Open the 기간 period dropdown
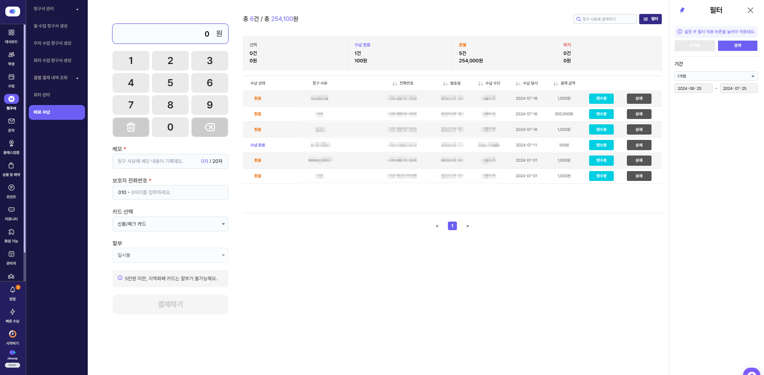Viewport: 764px width, 375px height. (x=716, y=76)
